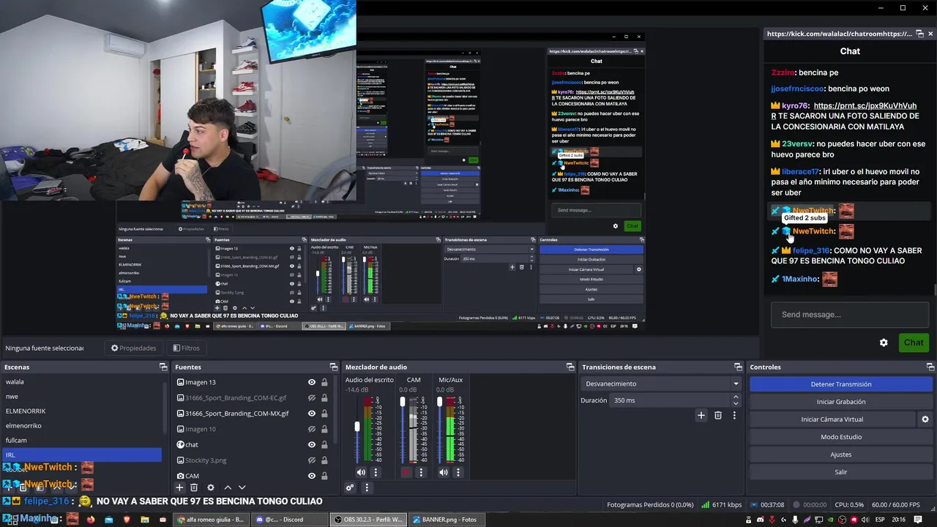Open CAM audio options three dots
The image size is (937, 527).
click(421, 473)
